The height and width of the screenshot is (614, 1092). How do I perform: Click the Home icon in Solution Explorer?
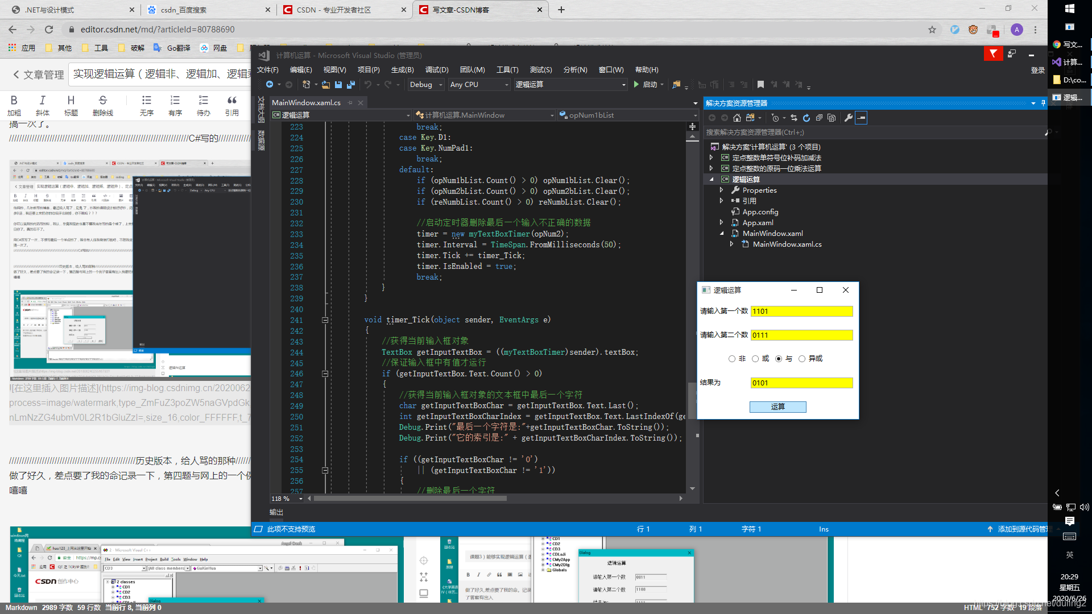(737, 118)
